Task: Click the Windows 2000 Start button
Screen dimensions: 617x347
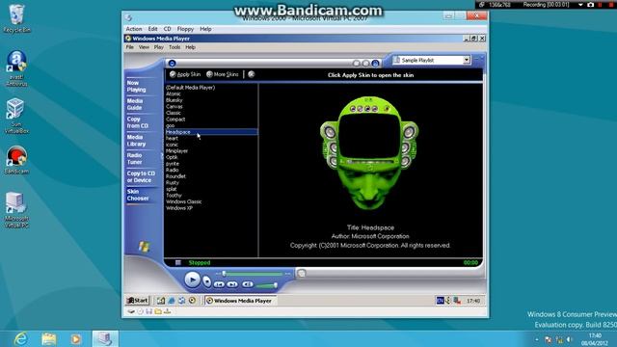Action: pyautogui.click(x=137, y=300)
